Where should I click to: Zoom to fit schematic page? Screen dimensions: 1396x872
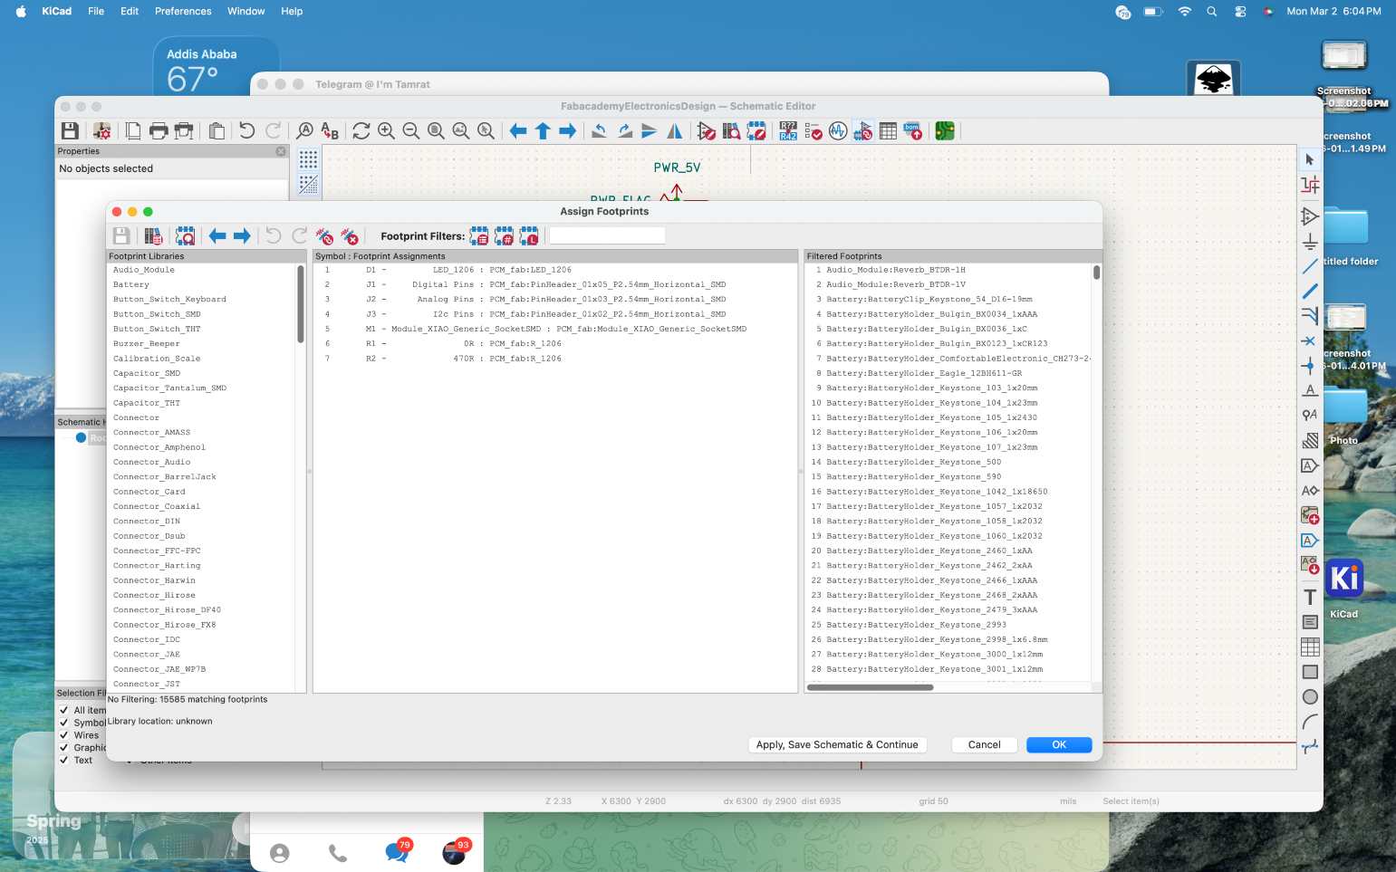[x=436, y=131]
